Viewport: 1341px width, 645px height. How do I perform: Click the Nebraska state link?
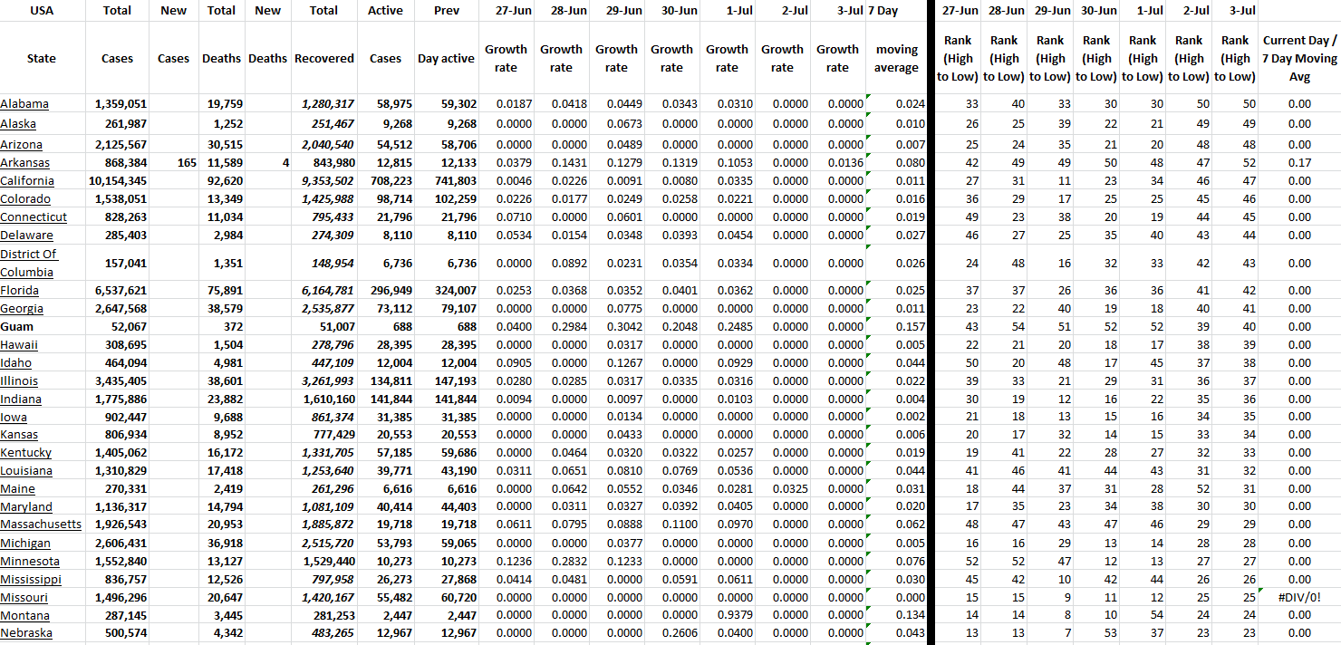26,633
